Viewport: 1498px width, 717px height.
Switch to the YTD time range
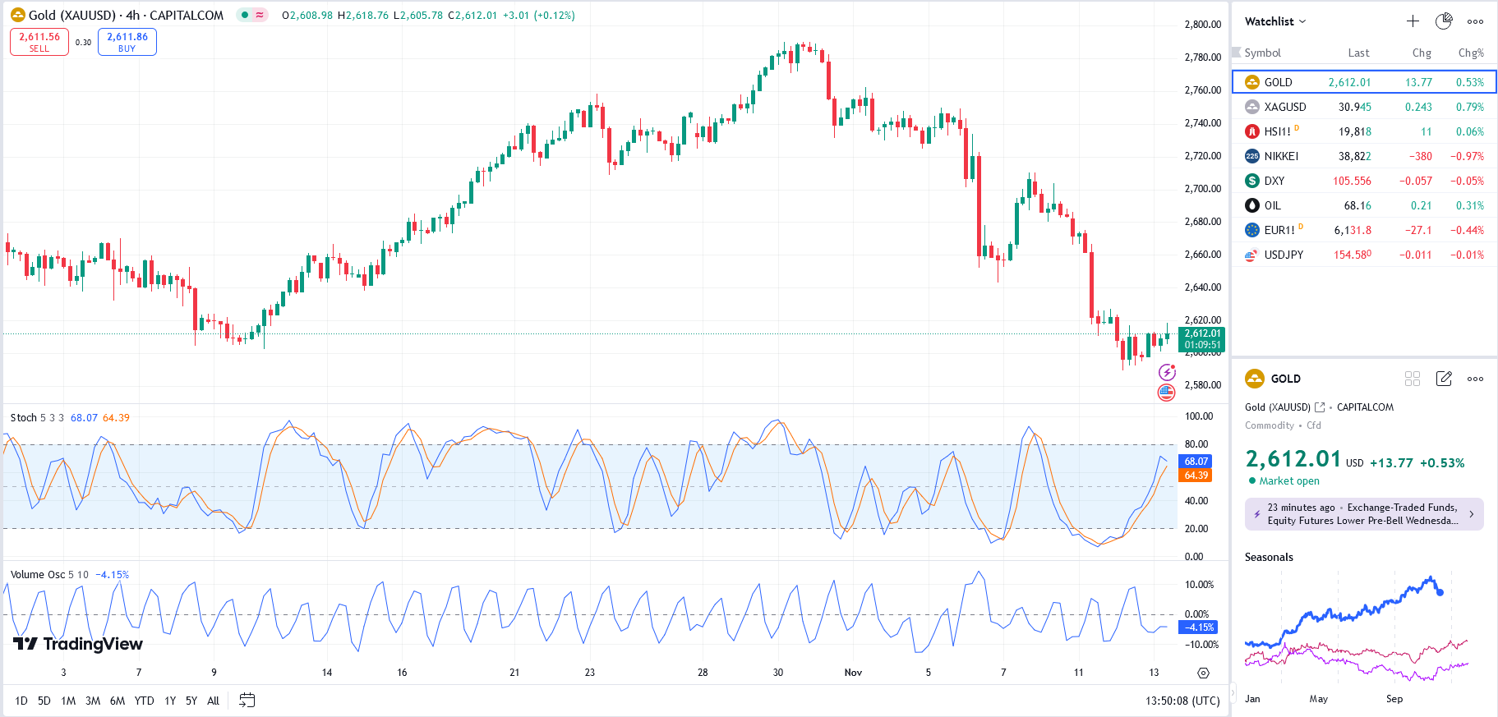click(x=144, y=701)
